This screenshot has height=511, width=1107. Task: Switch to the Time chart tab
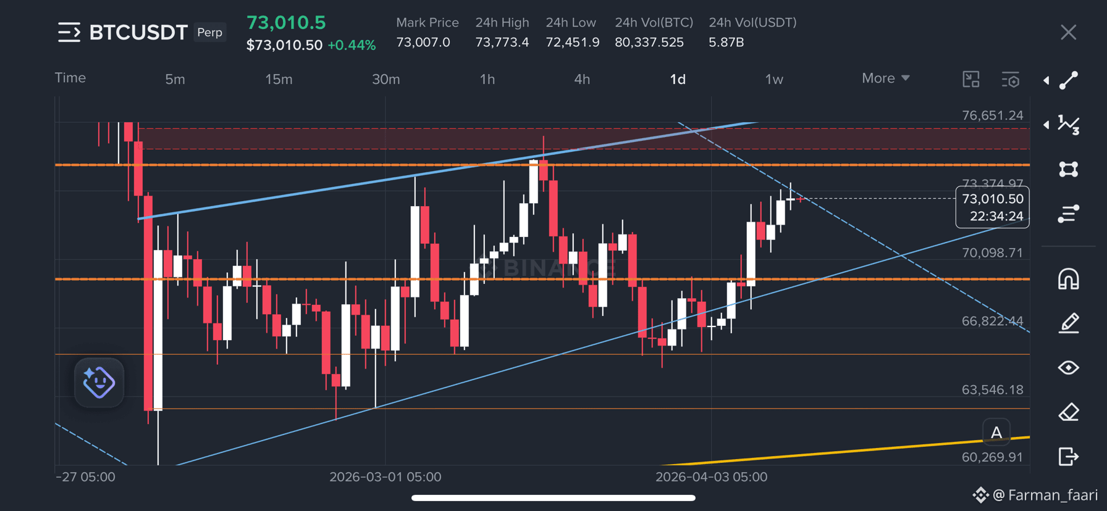point(70,78)
